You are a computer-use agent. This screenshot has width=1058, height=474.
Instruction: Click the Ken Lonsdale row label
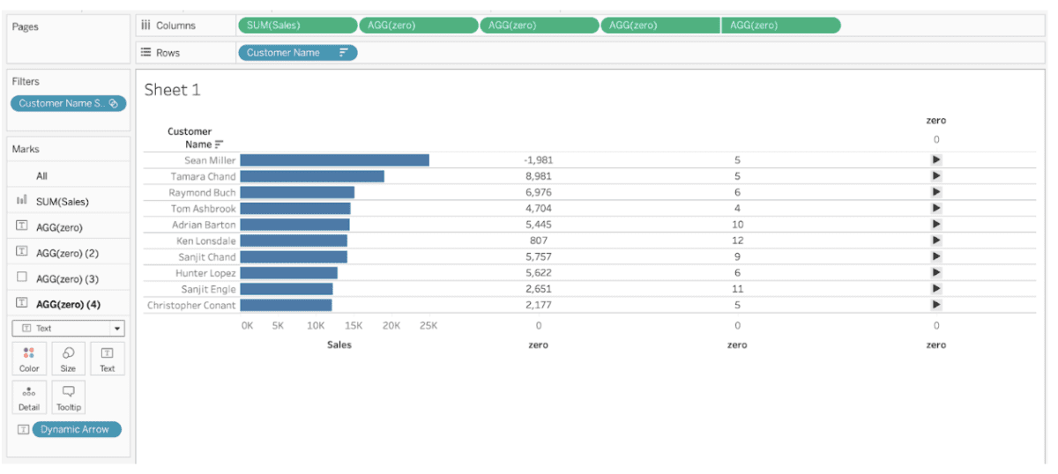pyautogui.click(x=206, y=241)
